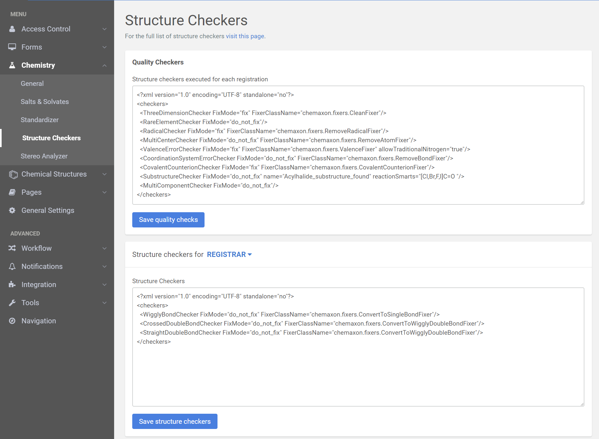Open the Navigation menu item

click(57, 321)
